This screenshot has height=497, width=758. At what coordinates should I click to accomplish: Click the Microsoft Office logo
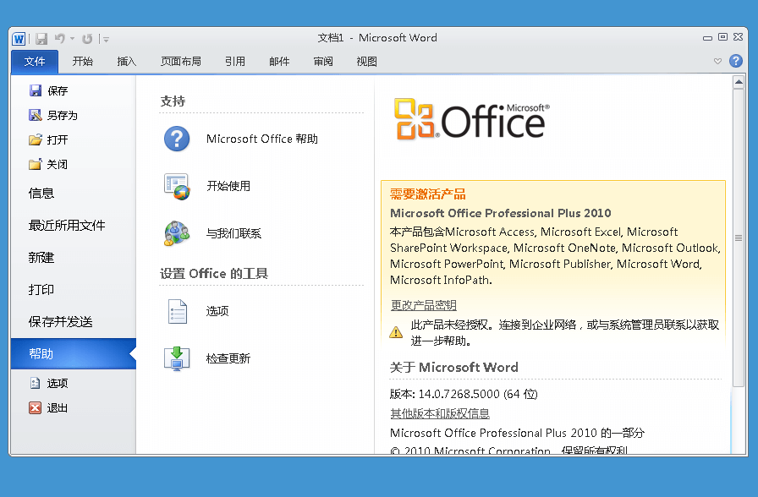pos(472,119)
